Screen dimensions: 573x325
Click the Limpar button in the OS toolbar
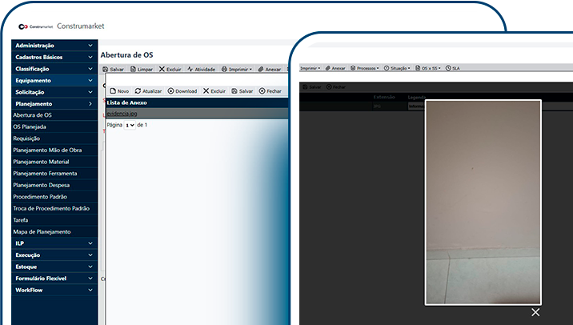coord(141,70)
